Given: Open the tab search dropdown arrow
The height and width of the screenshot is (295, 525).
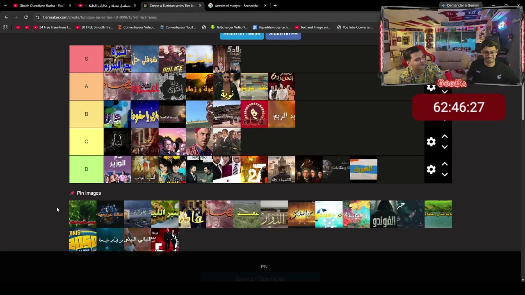Looking at the screenshot, I should click(6, 6).
